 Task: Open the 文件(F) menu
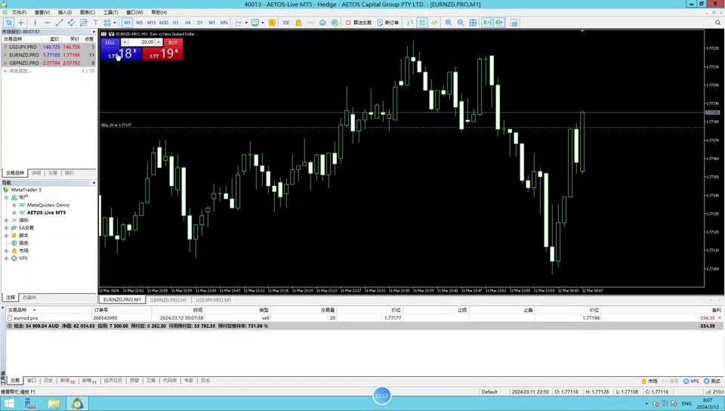pyautogui.click(x=19, y=13)
